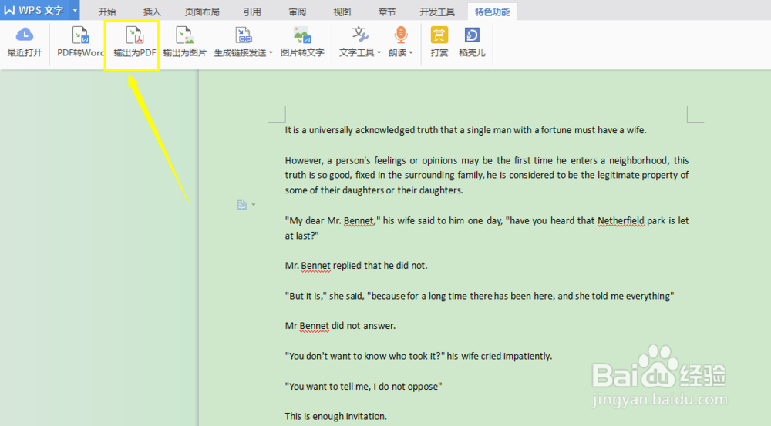Click 输出为PDF export button
The image size is (771, 426).
[x=134, y=42]
